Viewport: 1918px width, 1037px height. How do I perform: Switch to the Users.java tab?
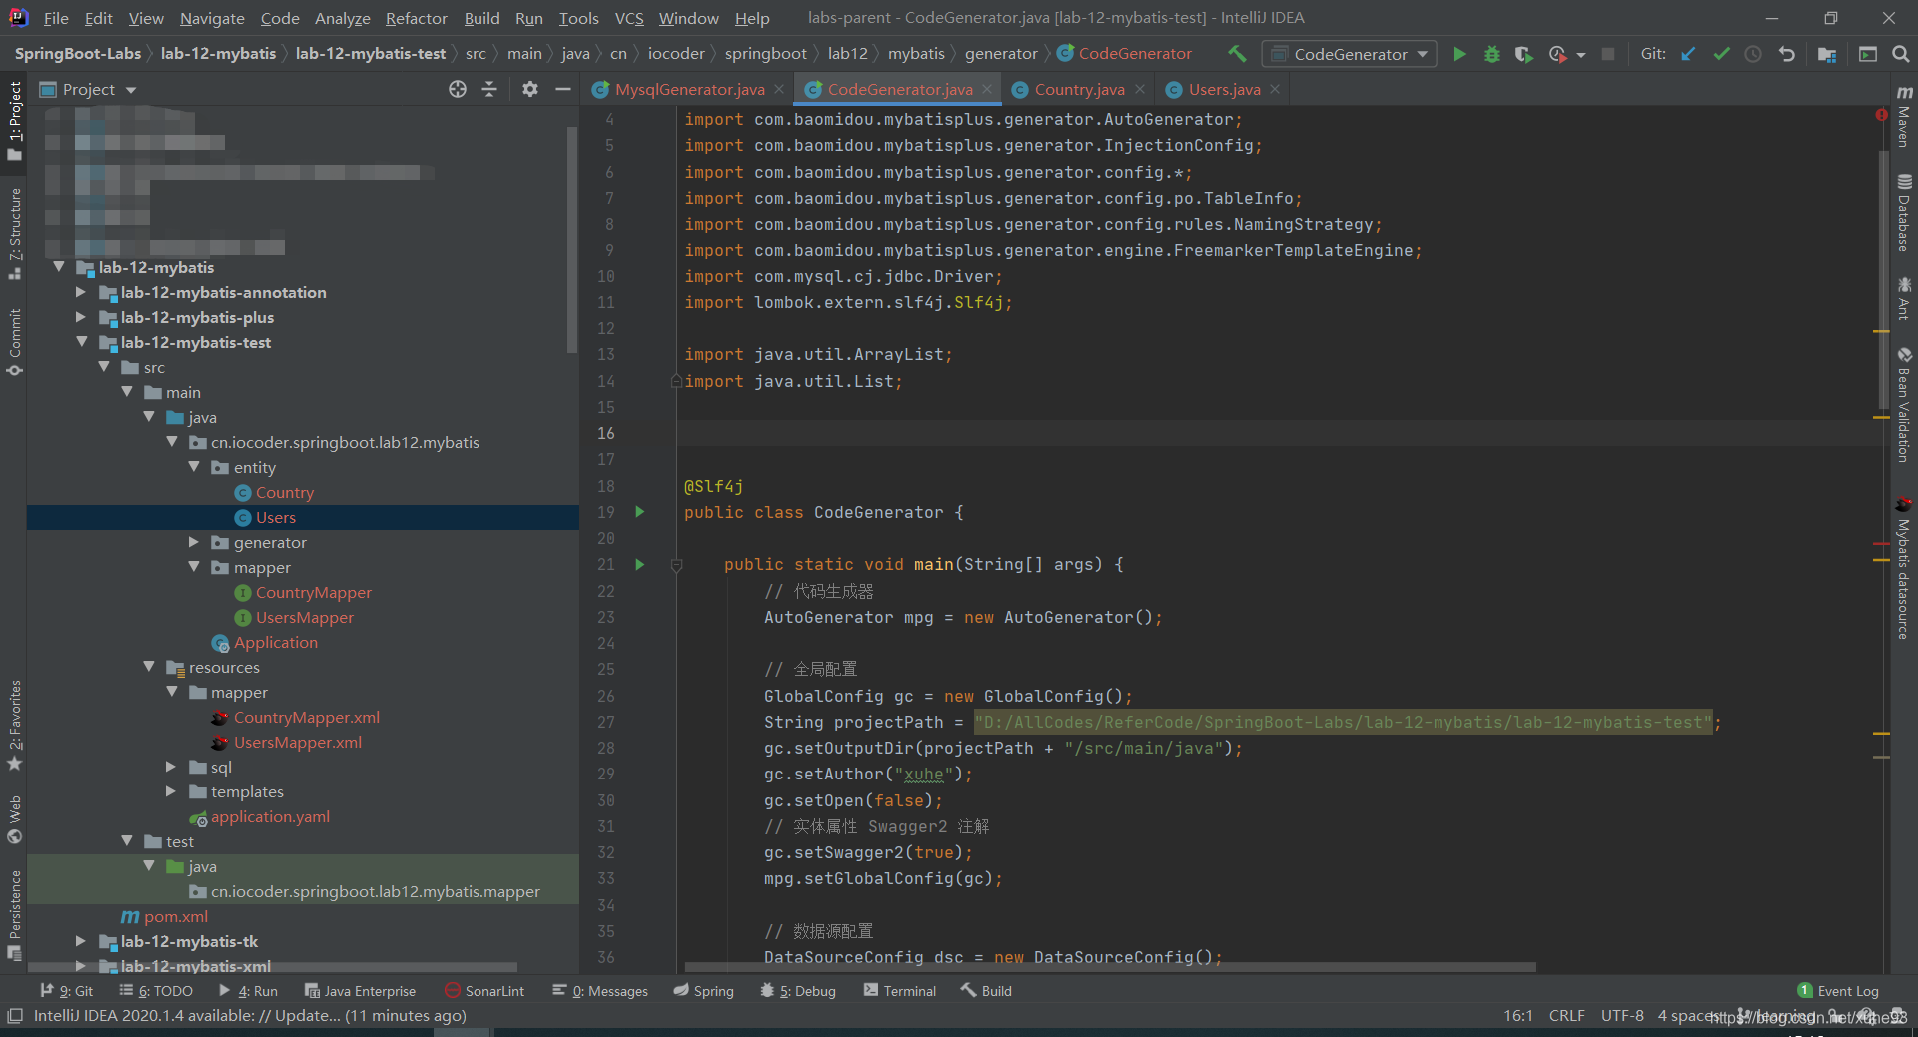click(x=1224, y=89)
